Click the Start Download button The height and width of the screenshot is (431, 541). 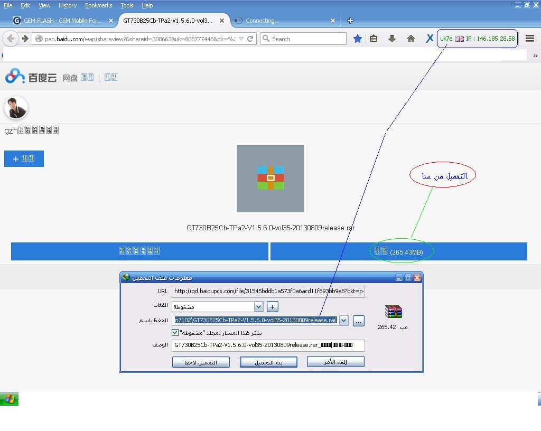pos(268,362)
